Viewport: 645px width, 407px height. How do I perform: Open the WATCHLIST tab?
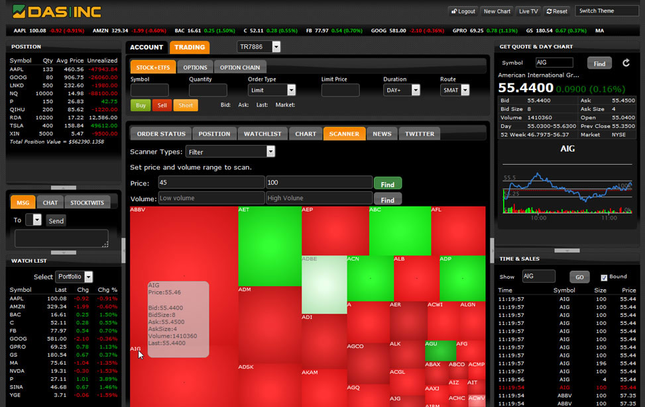coord(263,134)
